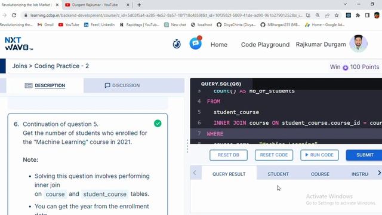Submit the query answer
The width and height of the screenshot is (382, 215).
pyautogui.click(x=365, y=155)
